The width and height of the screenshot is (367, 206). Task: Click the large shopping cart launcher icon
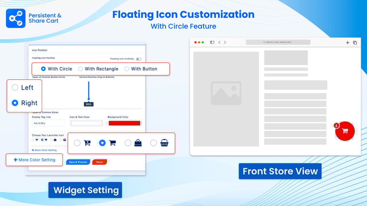tap(112, 143)
